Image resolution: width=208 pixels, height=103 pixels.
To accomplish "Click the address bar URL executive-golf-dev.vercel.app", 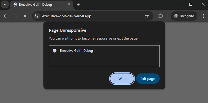I will (x=67, y=16).
